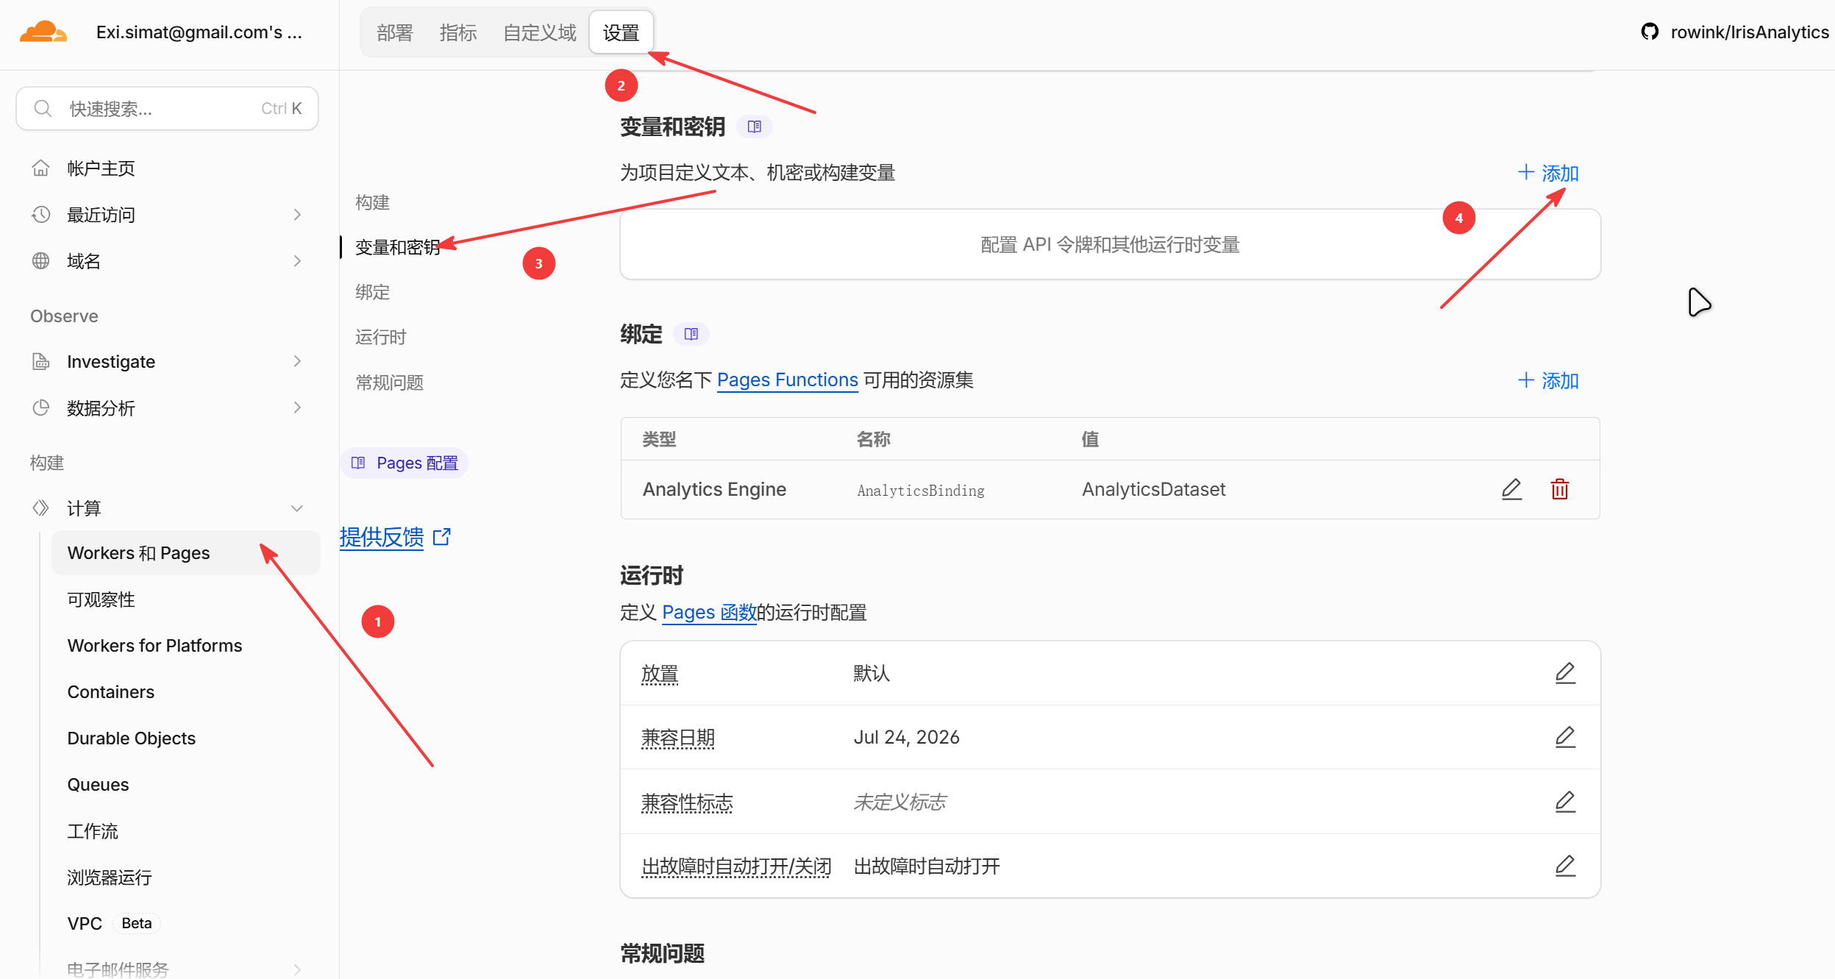
Task: Open the 提供反馈 link
Action: coord(395,537)
